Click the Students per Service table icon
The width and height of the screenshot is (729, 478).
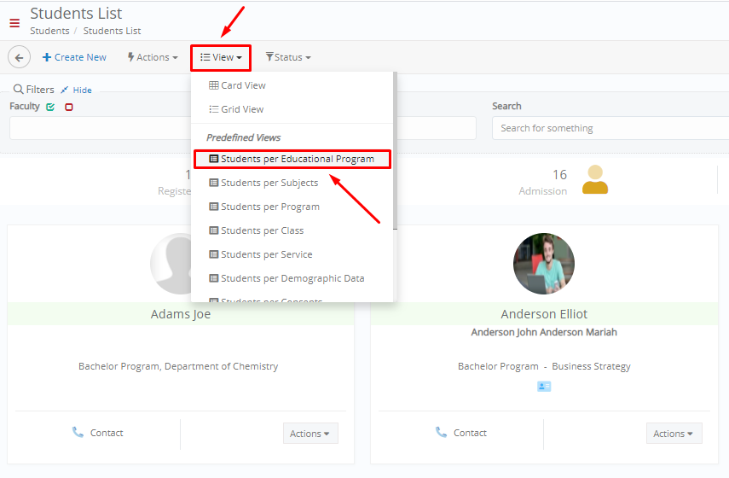point(214,254)
